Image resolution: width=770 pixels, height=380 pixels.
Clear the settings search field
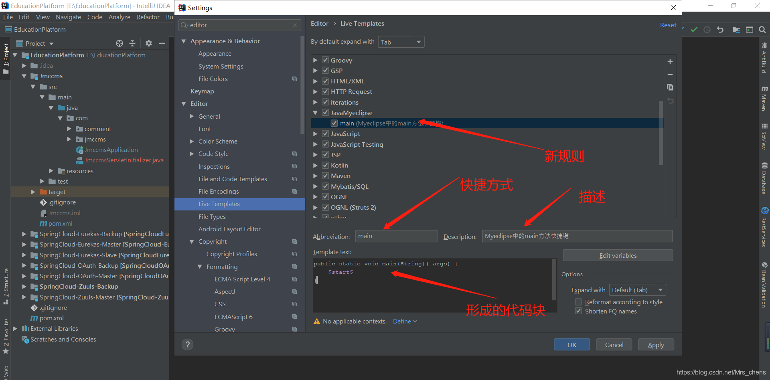(x=295, y=25)
